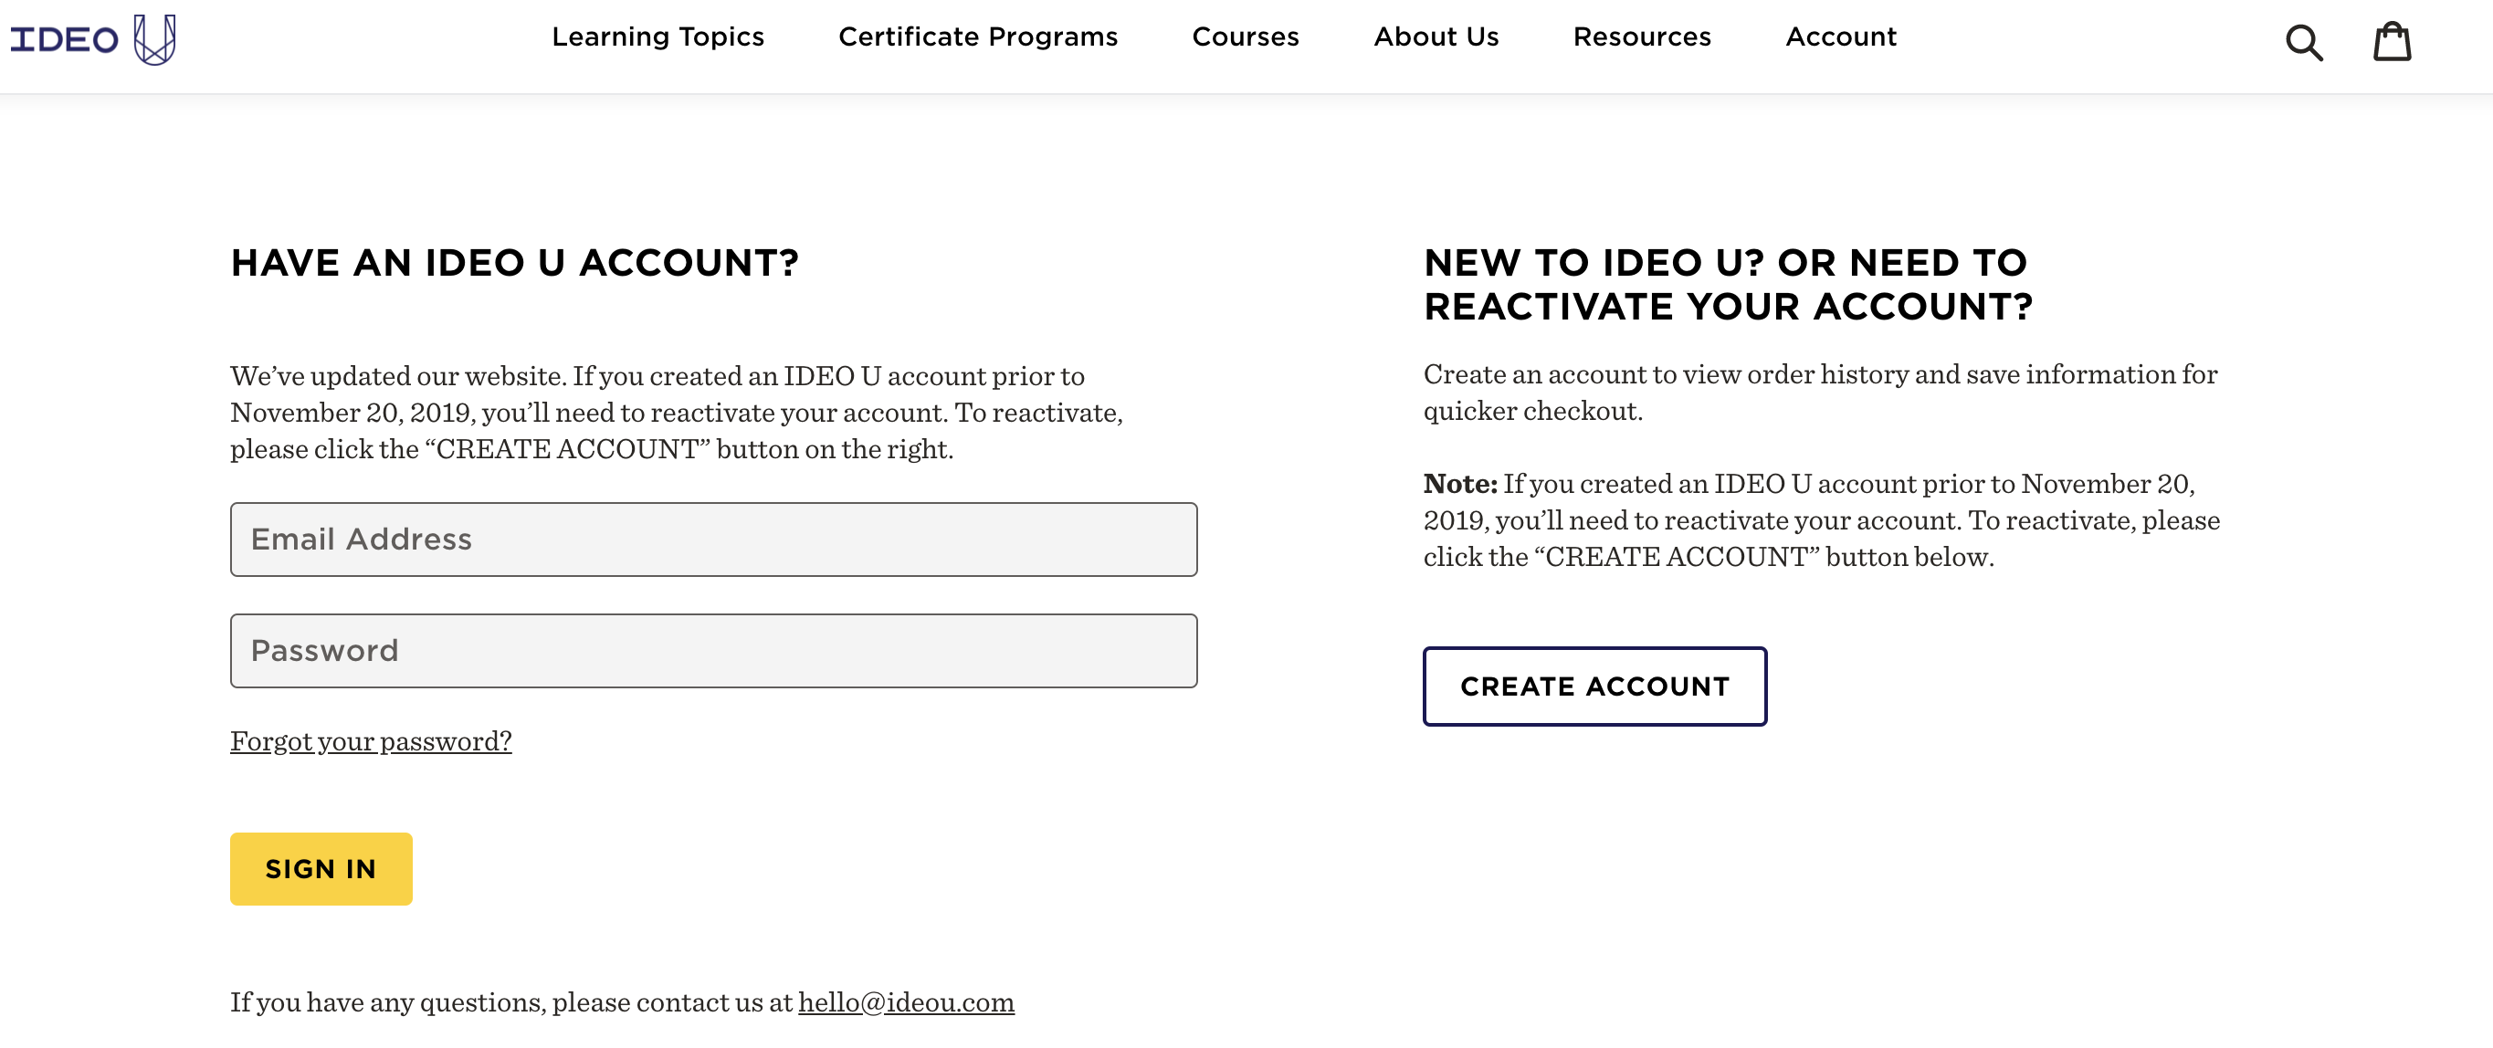This screenshot has height=1048, width=2493.
Task: Click the IDEO U logo
Action: pos(93,39)
